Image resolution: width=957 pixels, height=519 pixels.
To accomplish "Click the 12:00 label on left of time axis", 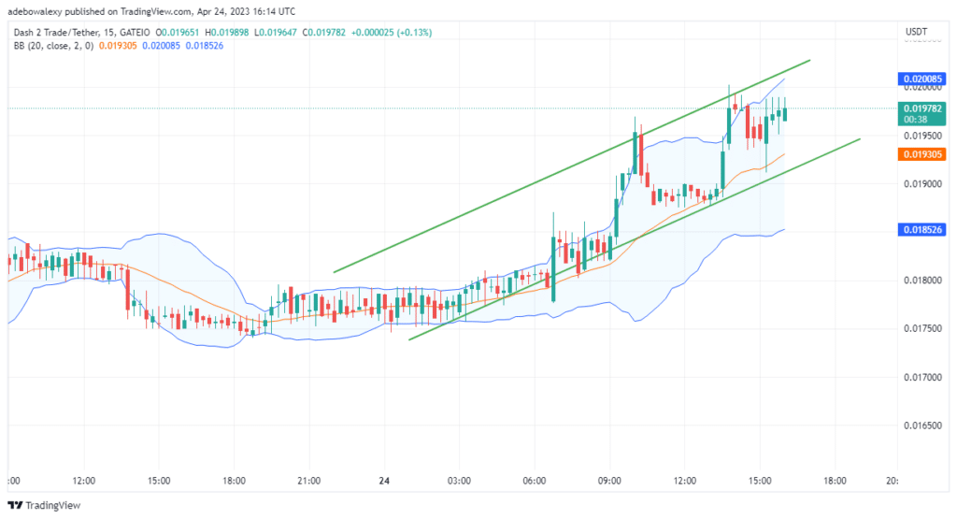I will (x=83, y=481).
